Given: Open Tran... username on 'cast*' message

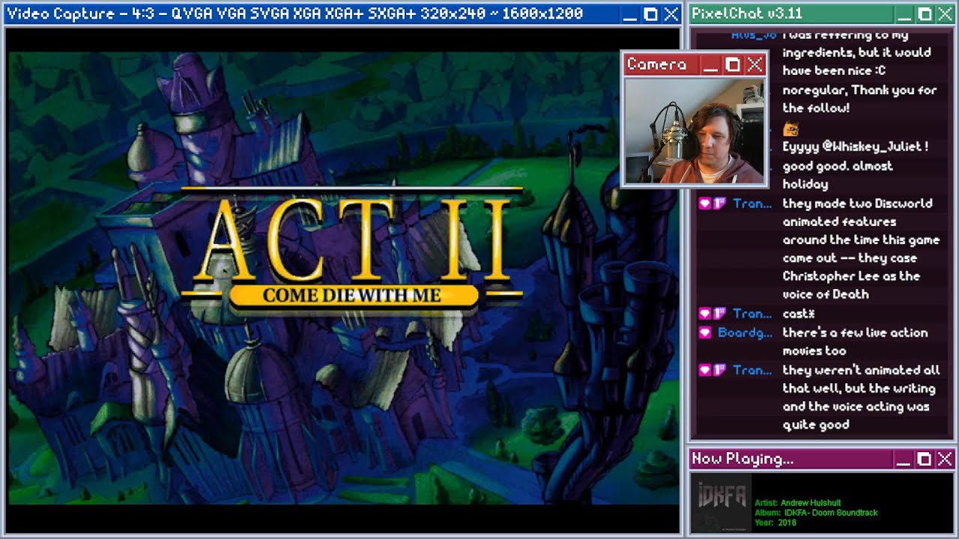Looking at the screenshot, I should click(x=752, y=314).
